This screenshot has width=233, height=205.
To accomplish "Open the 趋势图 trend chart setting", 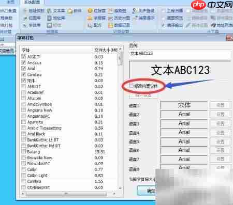I will coord(117,11).
